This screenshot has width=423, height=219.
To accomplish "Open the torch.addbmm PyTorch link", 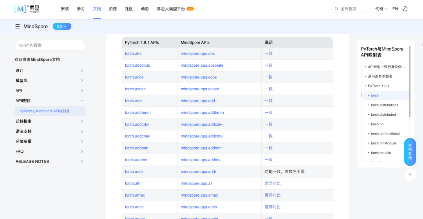I will [x=137, y=113].
